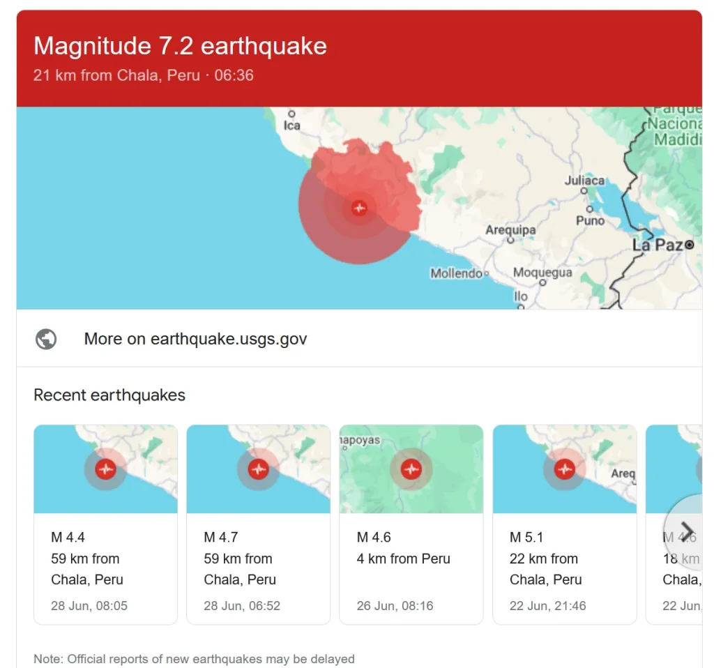The image size is (714, 668).
Task: Click the seismic marker on the M 4.4 card
Action: pyautogui.click(x=106, y=469)
